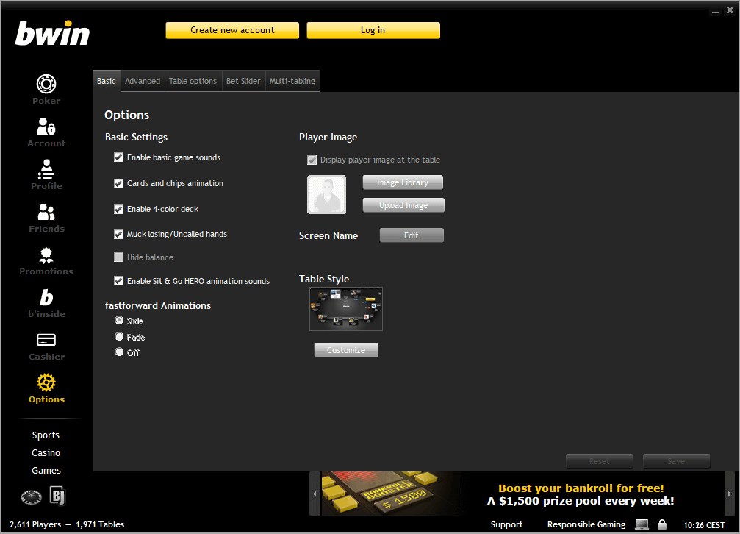Switch to the Bet Slider tab

pyautogui.click(x=243, y=81)
